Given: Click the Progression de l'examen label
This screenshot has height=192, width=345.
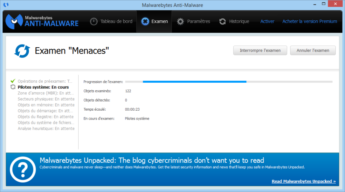Looking at the screenshot, I should pos(103,82).
